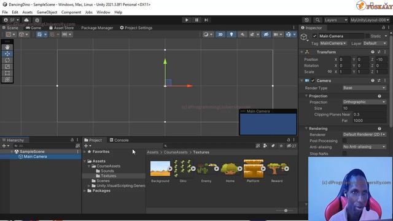Click the orthographic Size input field

pos(364,108)
